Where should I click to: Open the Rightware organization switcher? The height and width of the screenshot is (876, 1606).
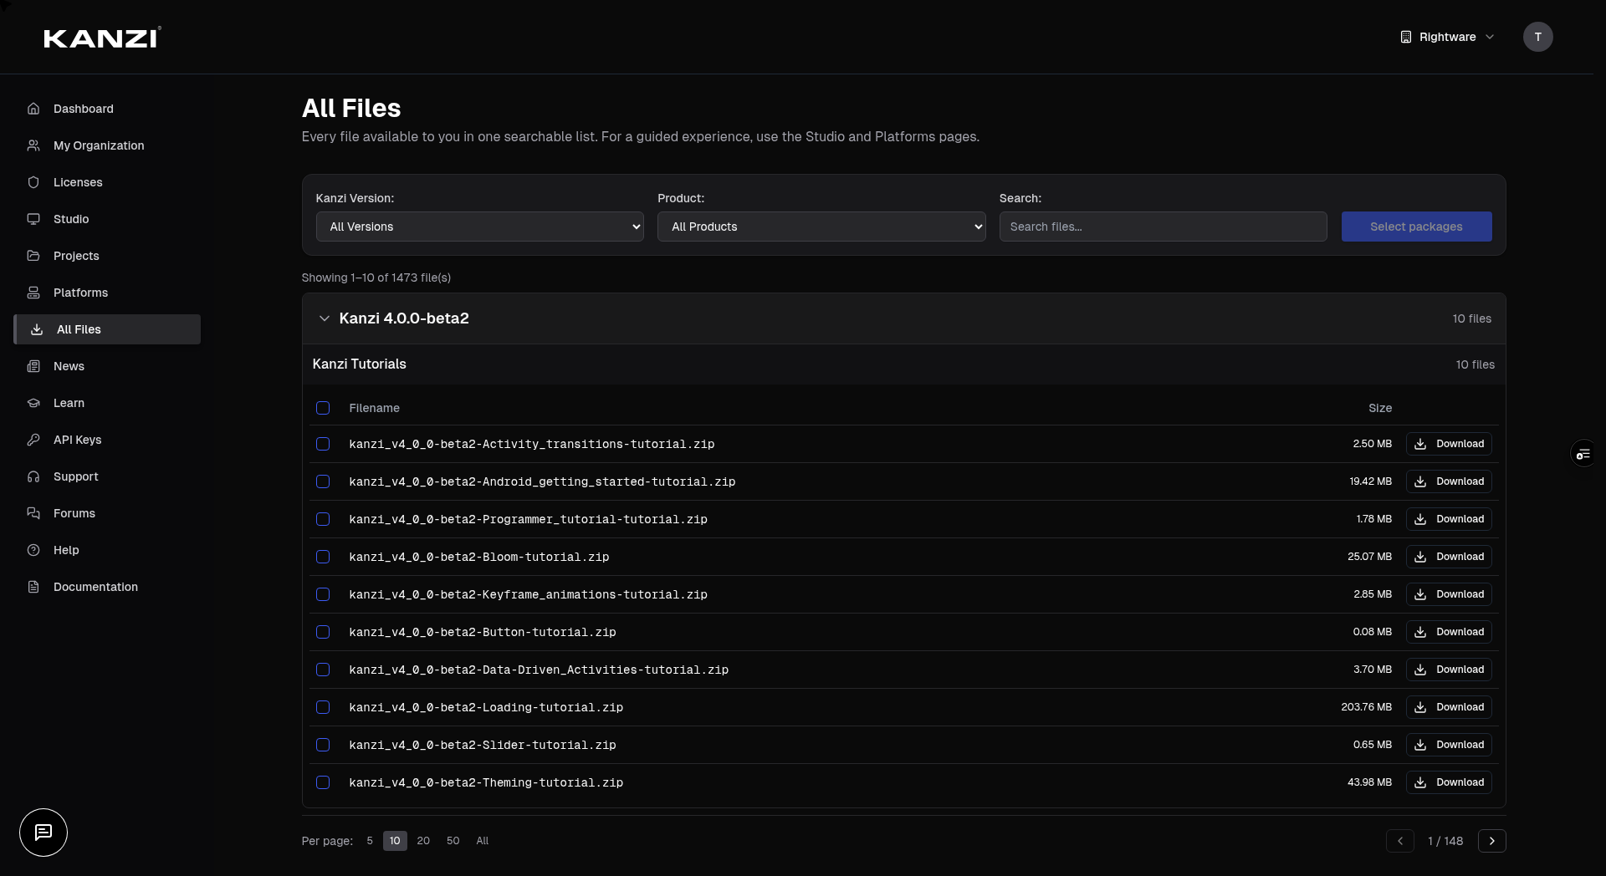[1447, 37]
